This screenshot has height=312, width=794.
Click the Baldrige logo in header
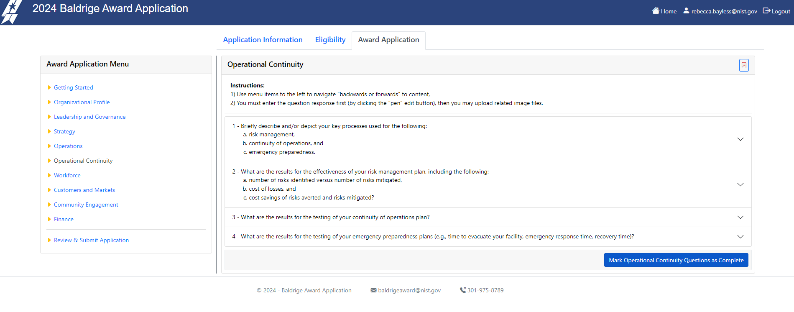coord(11,12)
